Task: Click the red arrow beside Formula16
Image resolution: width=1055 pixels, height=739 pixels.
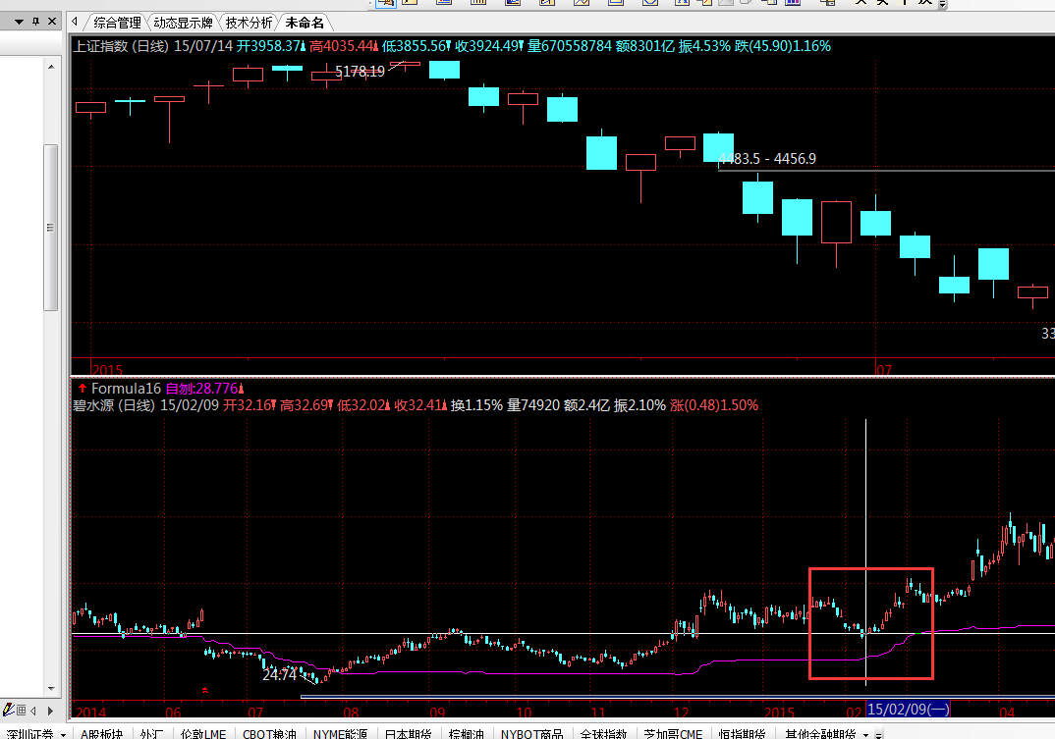Action: [82, 389]
